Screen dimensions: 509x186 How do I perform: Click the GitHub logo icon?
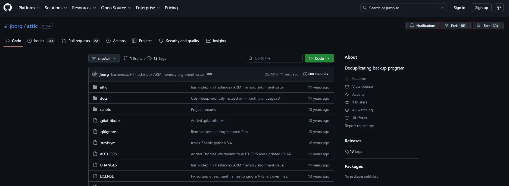(8, 8)
